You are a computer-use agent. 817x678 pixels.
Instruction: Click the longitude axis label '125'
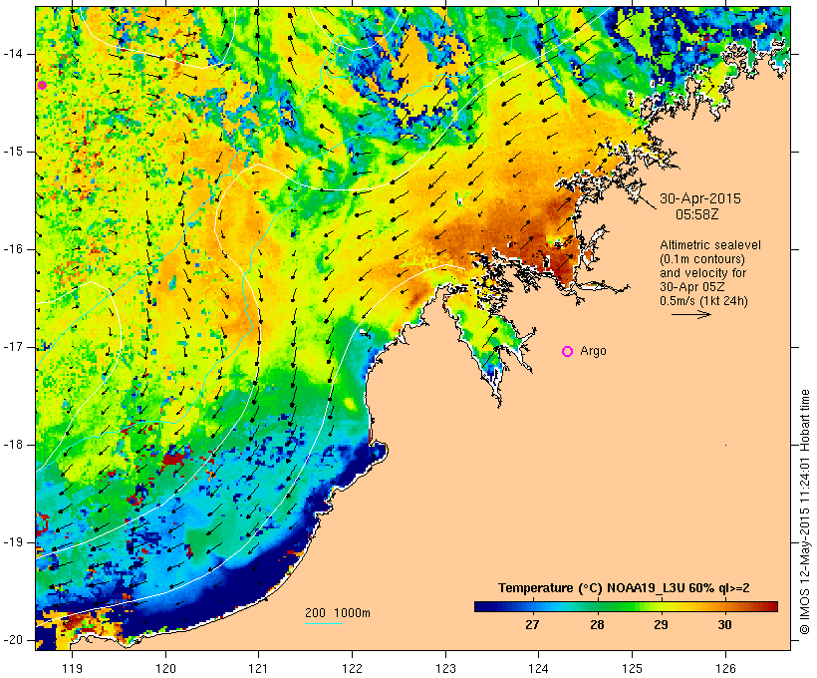click(x=632, y=668)
